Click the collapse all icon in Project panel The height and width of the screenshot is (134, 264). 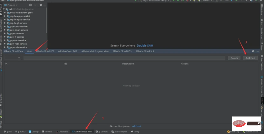35,5
